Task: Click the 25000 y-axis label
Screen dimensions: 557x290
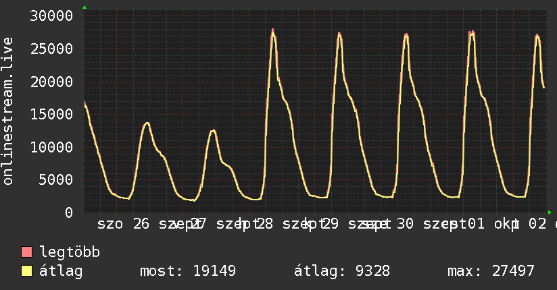Action: [x=51, y=49]
